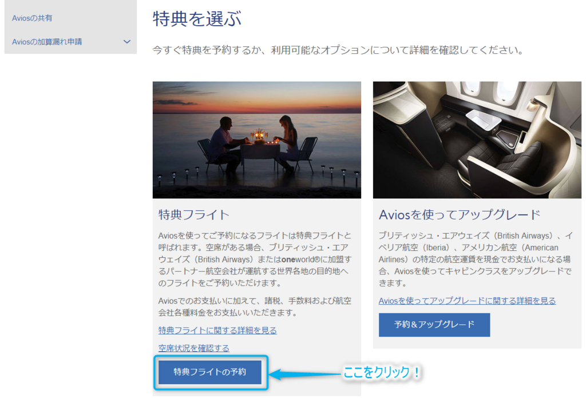
Task: Open the Aviosの共有 sidebar link
Action: pyautogui.click(x=32, y=18)
